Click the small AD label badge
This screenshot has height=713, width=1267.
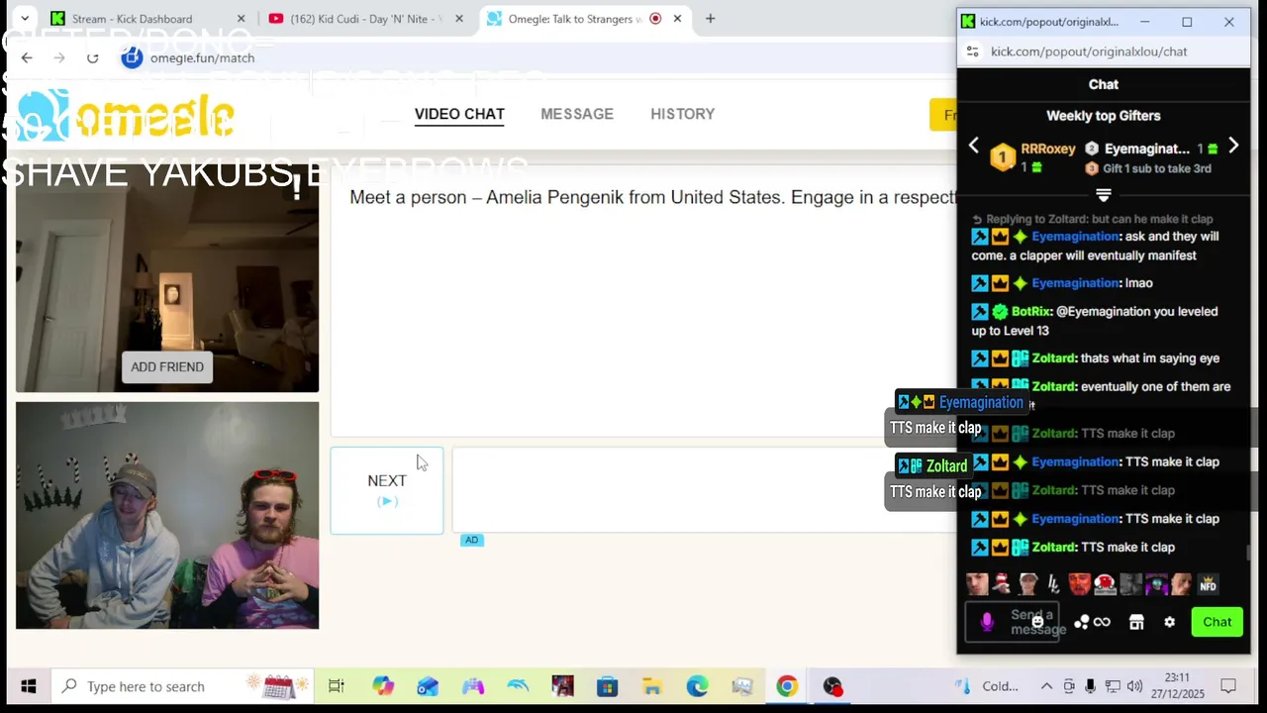[471, 540]
